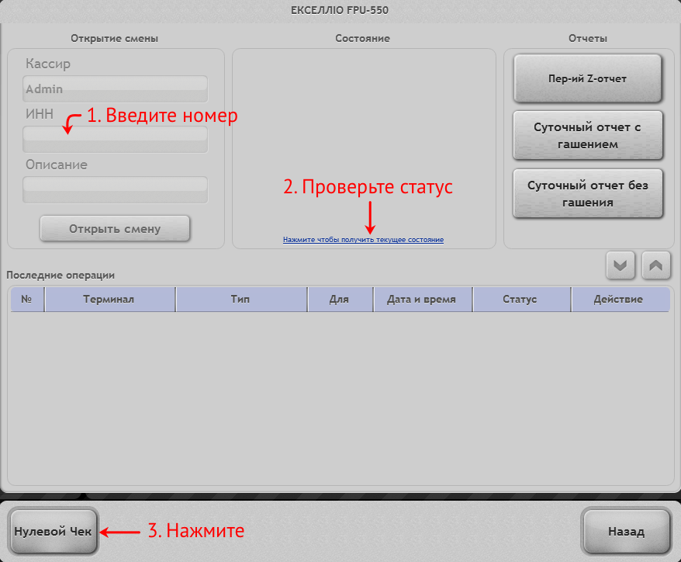Image resolution: width=681 pixels, height=562 pixels.
Task: Focus the ИНН input field
Action: pos(115,140)
